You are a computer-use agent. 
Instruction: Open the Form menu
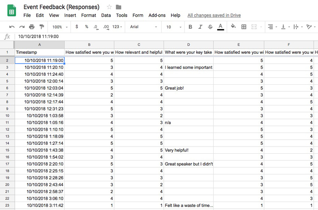point(138,15)
